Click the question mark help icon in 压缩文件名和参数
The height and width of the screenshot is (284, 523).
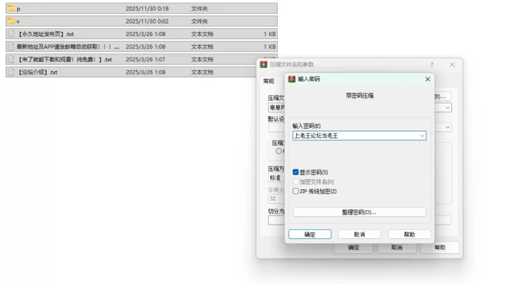point(431,64)
